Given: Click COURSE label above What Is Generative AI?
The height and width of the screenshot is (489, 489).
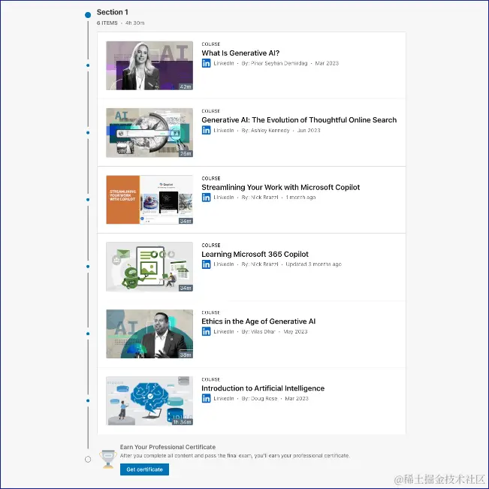Looking at the screenshot, I should tap(211, 44).
